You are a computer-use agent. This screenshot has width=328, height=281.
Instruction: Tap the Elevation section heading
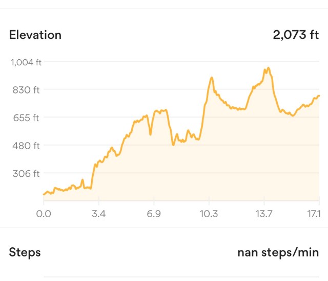(x=35, y=35)
